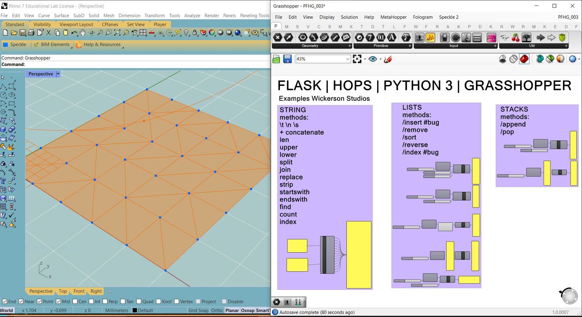Viewport: 582px width, 317px height.
Task: Switch to the CPlanes toolbar tab
Action: [x=110, y=24]
